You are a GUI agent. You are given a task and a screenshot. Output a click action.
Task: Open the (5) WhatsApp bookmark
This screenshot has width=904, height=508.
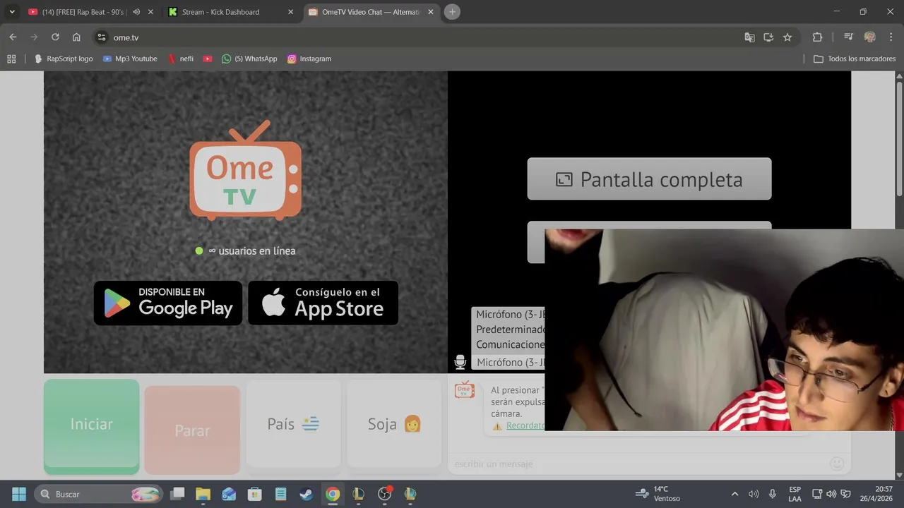tap(249, 59)
